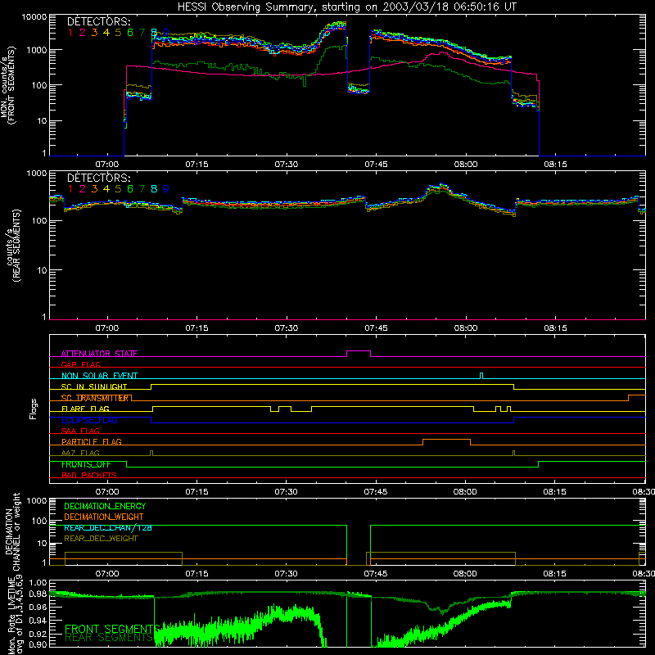Click the 'DECIMATION_ENERGY' legend entry
Screen dimensions: 655x655
pos(105,506)
